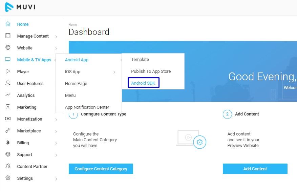The height and width of the screenshot is (191, 297).
Task: Click the gear icon in Configure Content card
Action: 200,142
